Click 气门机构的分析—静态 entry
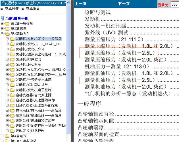Screen dimensions: 179x142 pos(128,94)
